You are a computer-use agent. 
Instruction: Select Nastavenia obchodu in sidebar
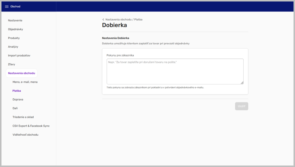tap(22, 73)
